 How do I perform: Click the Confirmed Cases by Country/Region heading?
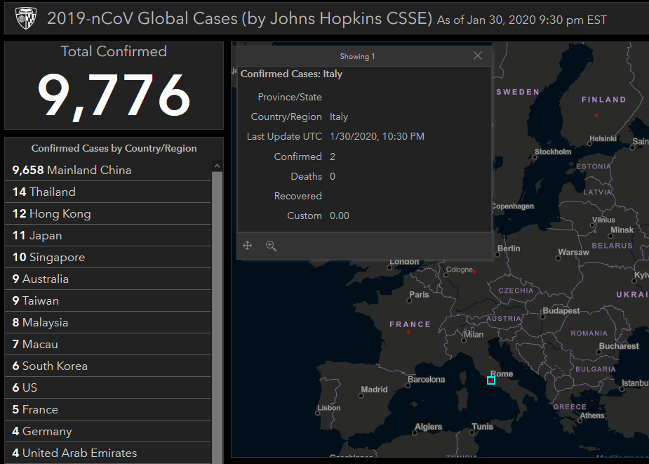[x=114, y=148]
